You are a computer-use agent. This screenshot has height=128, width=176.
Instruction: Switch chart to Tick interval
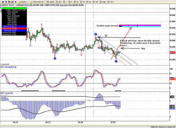click(110, 2)
